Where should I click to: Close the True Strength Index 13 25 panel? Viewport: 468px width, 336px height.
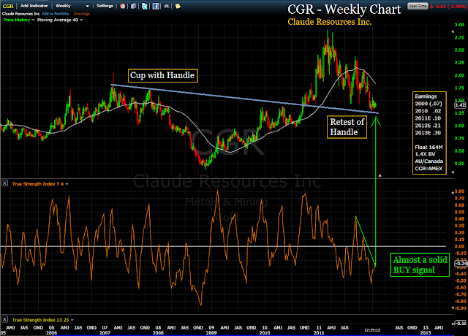click(x=5, y=319)
